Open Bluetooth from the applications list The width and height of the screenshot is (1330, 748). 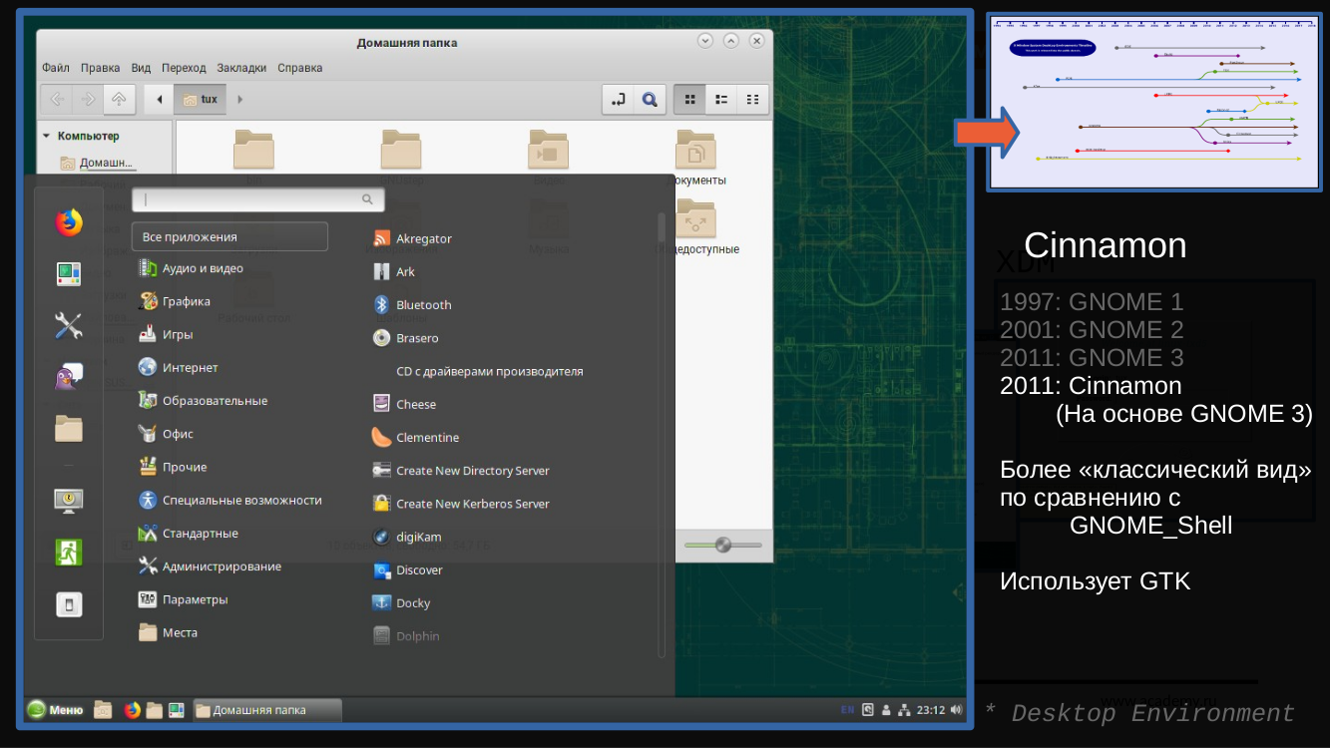tap(412, 305)
